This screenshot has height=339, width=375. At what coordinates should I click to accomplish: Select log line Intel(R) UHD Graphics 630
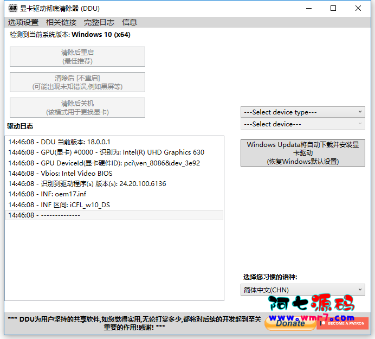pyautogui.click(x=114, y=152)
